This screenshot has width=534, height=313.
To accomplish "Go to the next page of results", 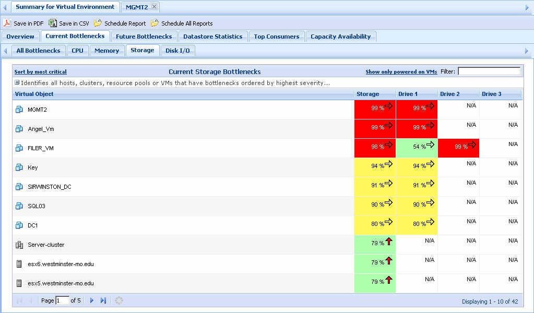I will 92,300.
